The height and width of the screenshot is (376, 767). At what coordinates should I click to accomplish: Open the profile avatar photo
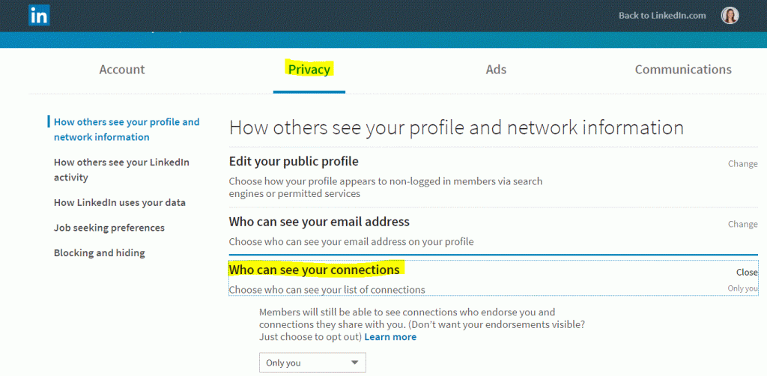click(x=730, y=15)
